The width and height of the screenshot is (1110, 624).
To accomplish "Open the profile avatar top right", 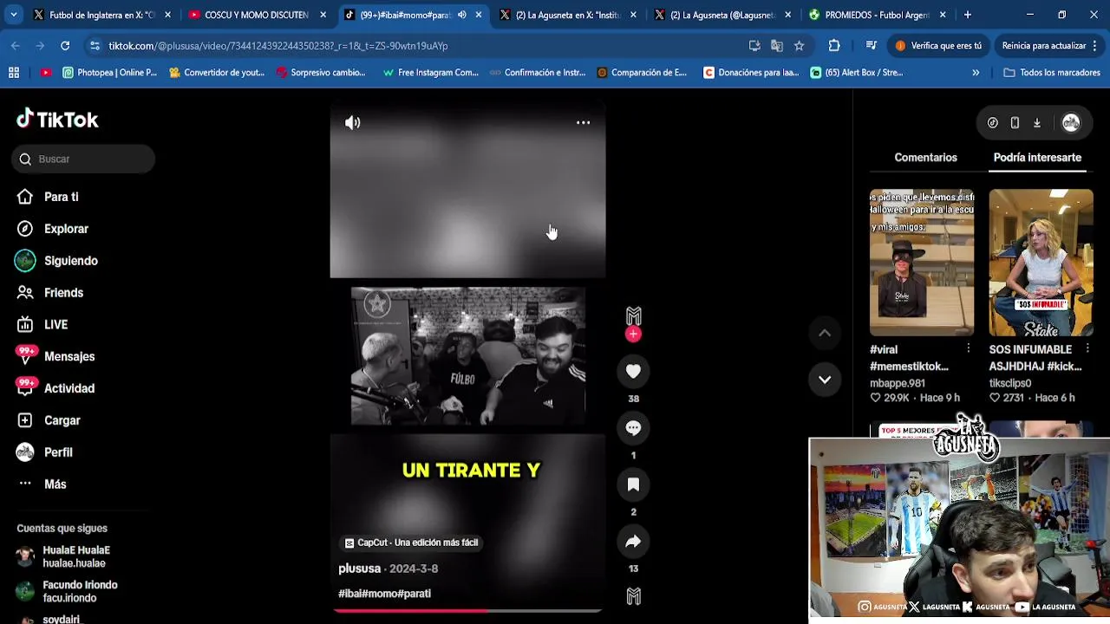I will pyautogui.click(x=1071, y=123).
